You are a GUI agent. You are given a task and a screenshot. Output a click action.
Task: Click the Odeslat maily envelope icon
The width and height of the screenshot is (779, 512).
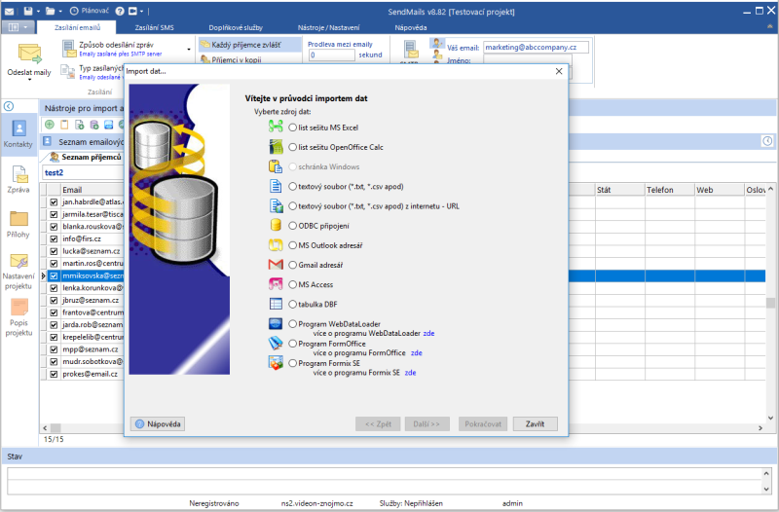[28, 56]
